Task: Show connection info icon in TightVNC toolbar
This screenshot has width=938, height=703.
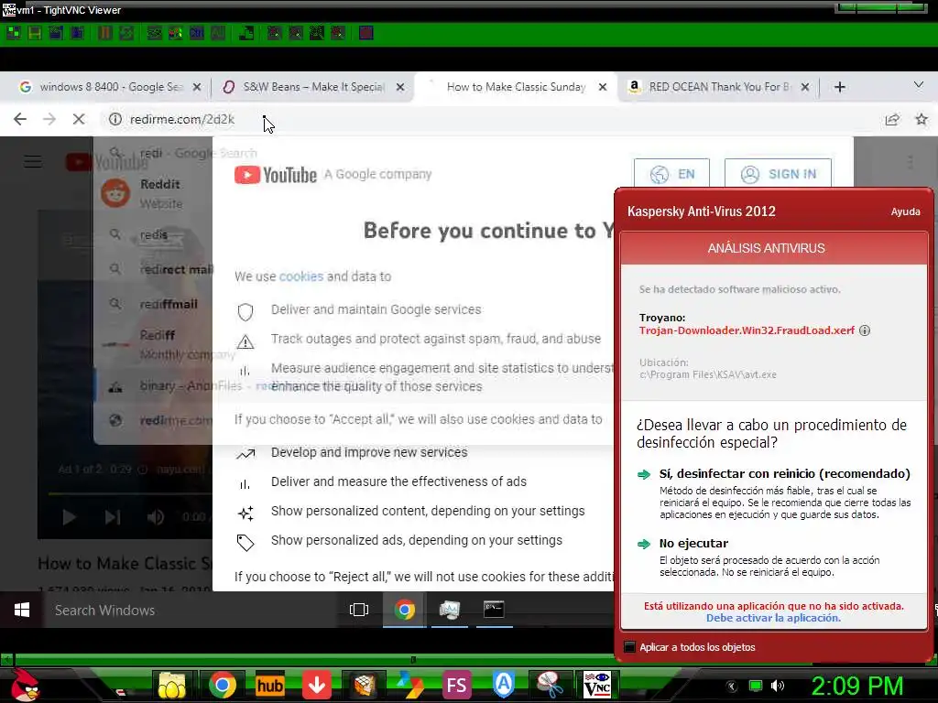Action: tap(77, 33)
